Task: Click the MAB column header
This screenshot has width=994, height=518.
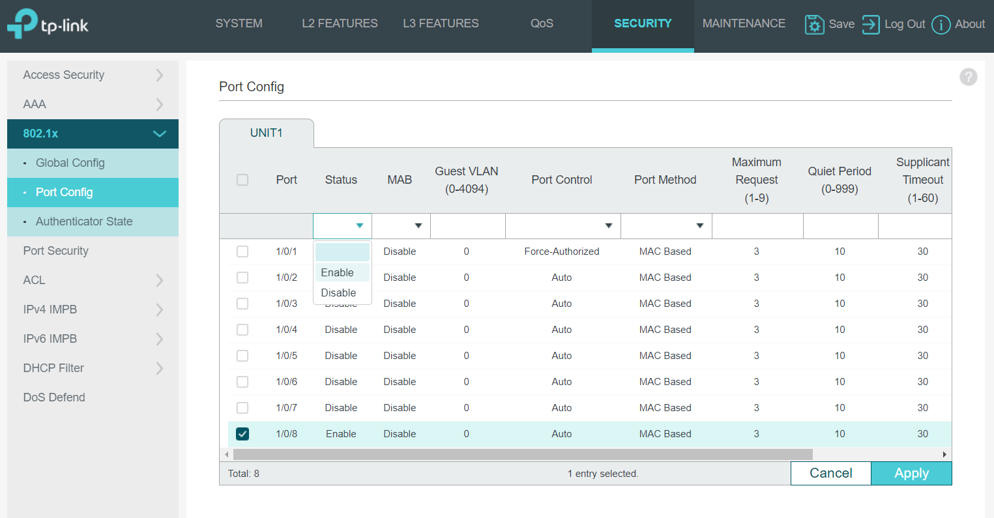Action: point(400,180)
